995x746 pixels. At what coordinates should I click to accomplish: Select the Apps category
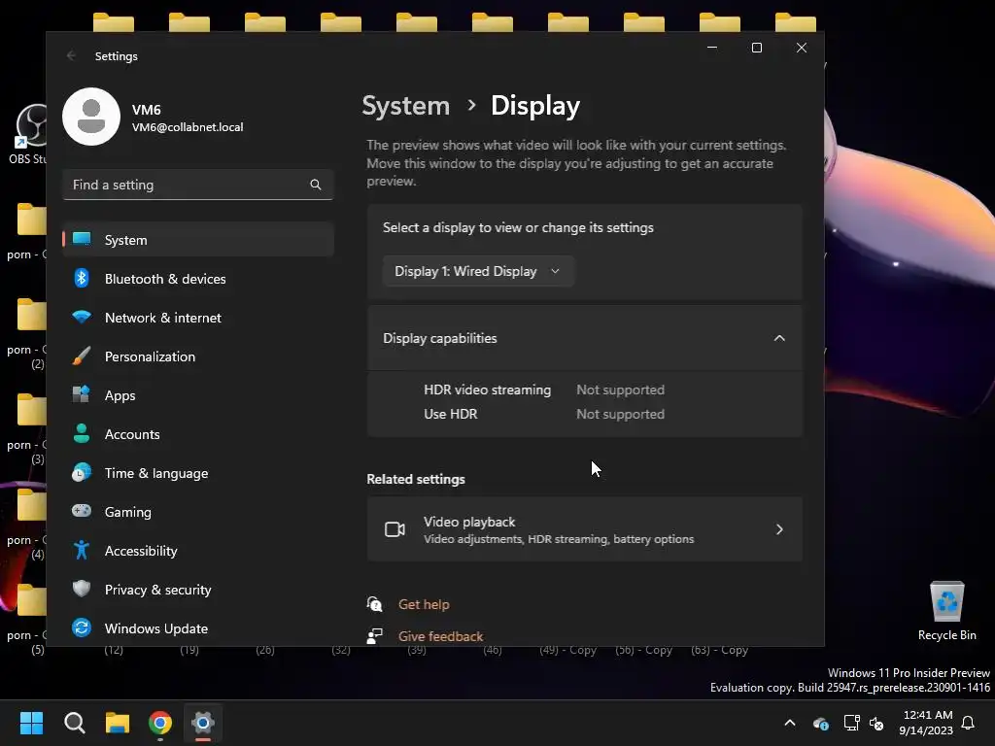click(198, 395)
